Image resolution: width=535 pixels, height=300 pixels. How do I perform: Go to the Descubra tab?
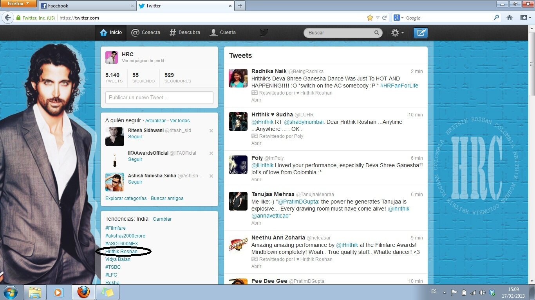[x=184, y=32]
